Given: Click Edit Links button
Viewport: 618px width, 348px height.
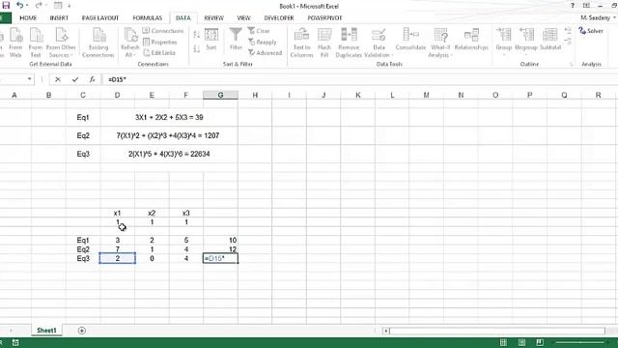Looking at the screenshot, I should 159,52.
